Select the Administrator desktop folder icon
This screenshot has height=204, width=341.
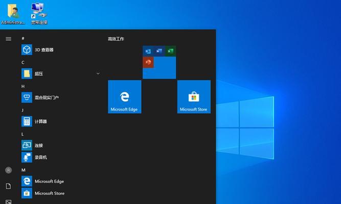(x=13, y=13)
